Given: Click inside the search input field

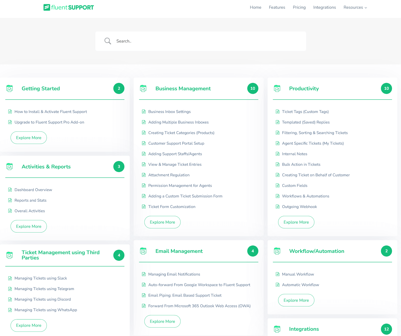Looking at the screenshot, I should 185,41.
